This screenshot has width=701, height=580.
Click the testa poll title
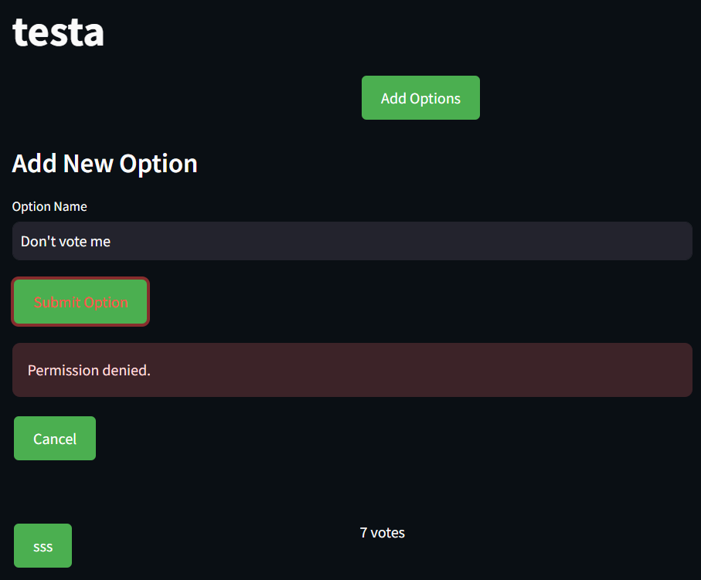pos(58,32)
